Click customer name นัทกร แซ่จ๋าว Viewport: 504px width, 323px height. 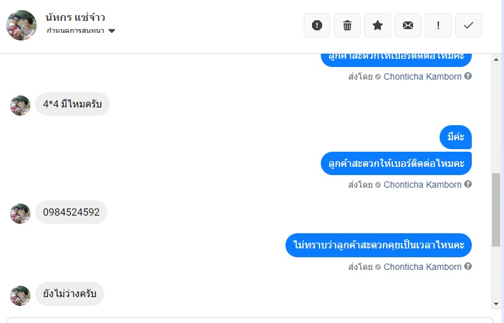coord(75,16)
